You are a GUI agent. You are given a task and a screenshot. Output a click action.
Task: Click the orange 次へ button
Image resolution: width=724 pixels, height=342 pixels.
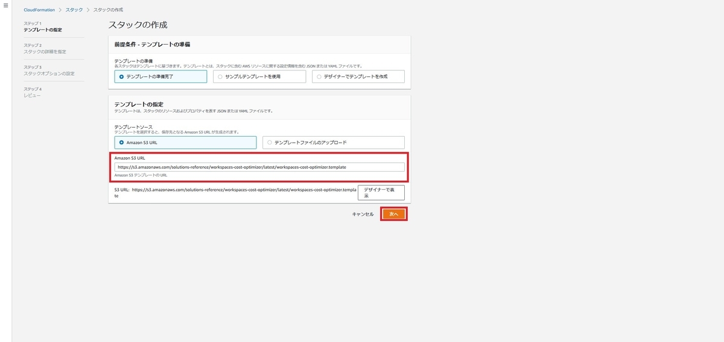[x=393, y=214]
